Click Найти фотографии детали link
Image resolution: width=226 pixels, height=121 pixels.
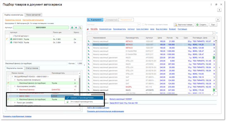coord(98,107)
